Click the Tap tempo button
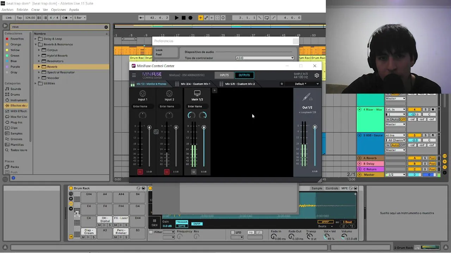Image resolution: width=451 pixels, height=253 pixels. [x=19, y=18]
